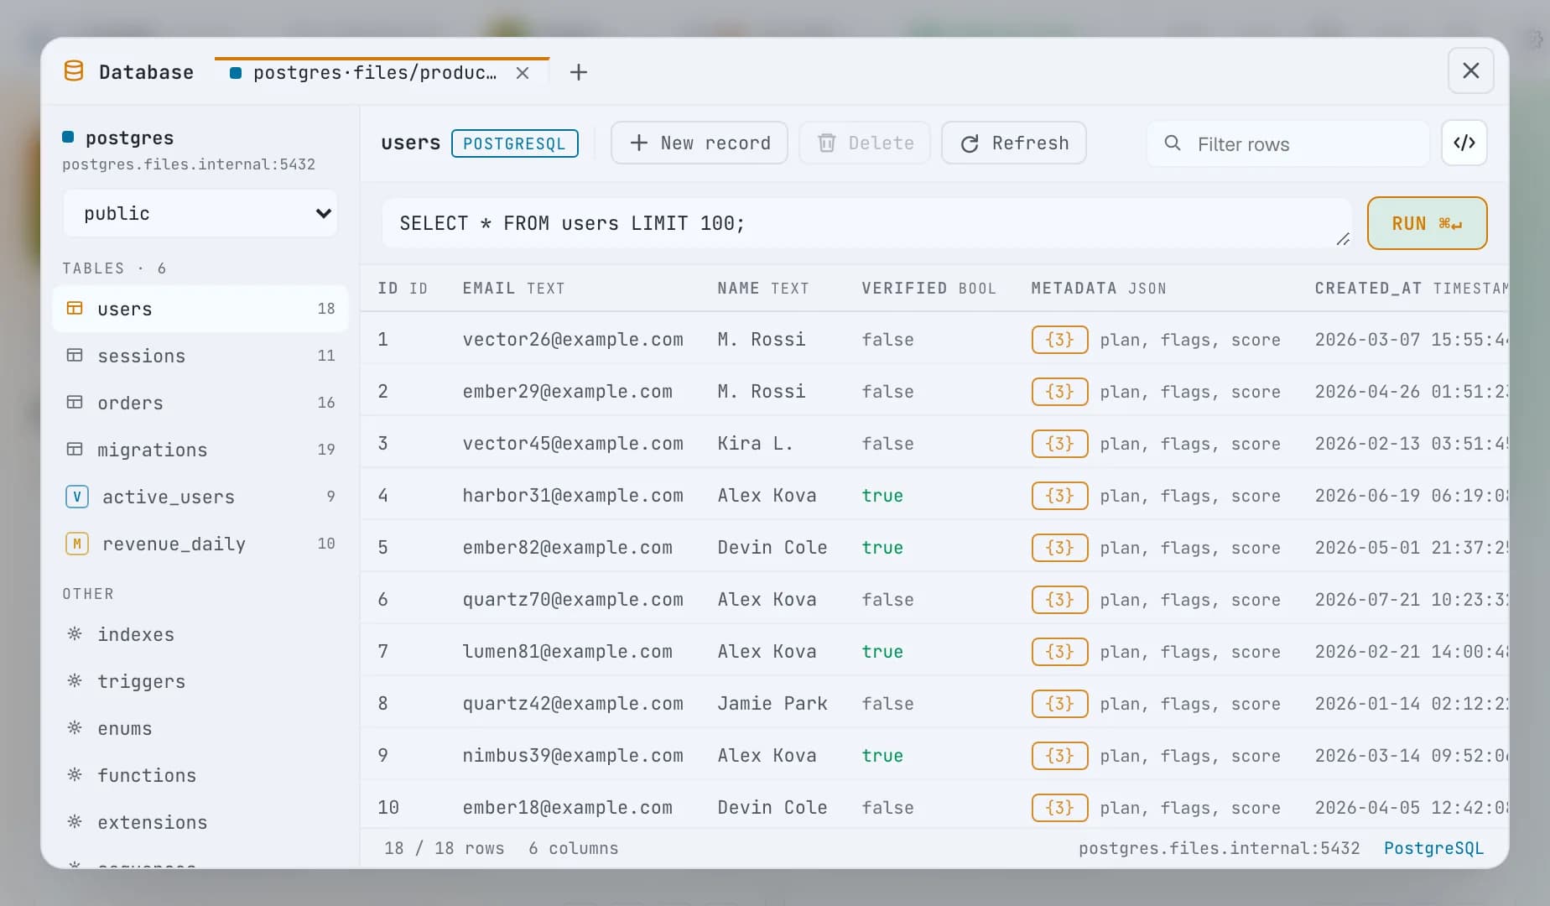Select the users table icon
The width and height of the screenshot is (1550, 906).
[x=75, y=308]
